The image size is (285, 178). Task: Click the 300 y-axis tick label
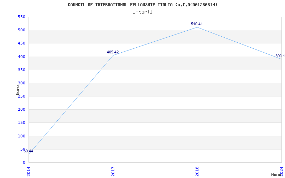[21, 83]
